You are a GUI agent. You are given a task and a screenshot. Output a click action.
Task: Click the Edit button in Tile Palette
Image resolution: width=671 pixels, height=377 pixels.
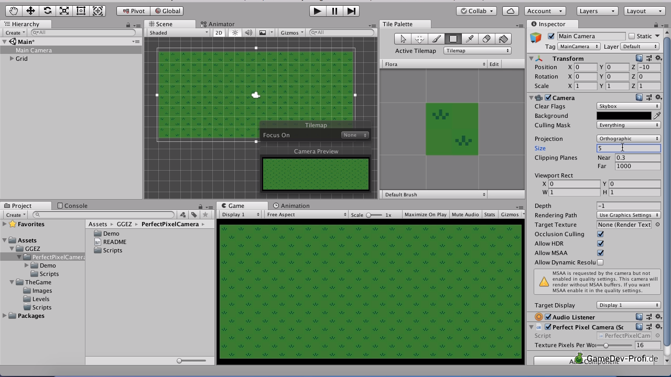point(494,64)
